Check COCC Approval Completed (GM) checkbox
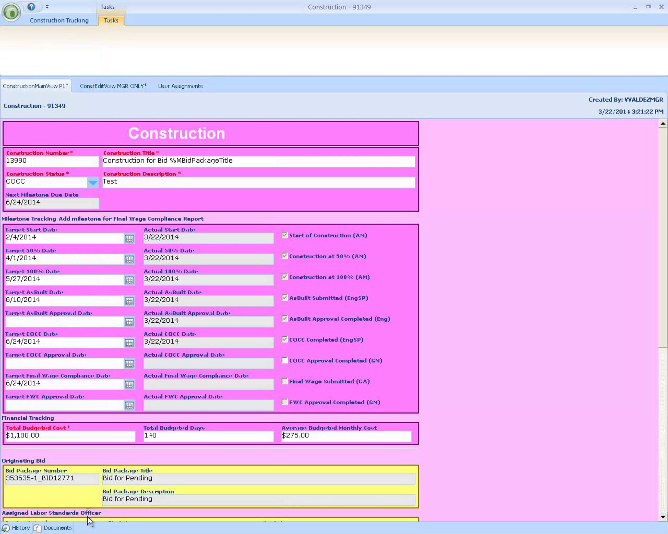This screenshot has width=668, height=534. [x=284, y=360]
